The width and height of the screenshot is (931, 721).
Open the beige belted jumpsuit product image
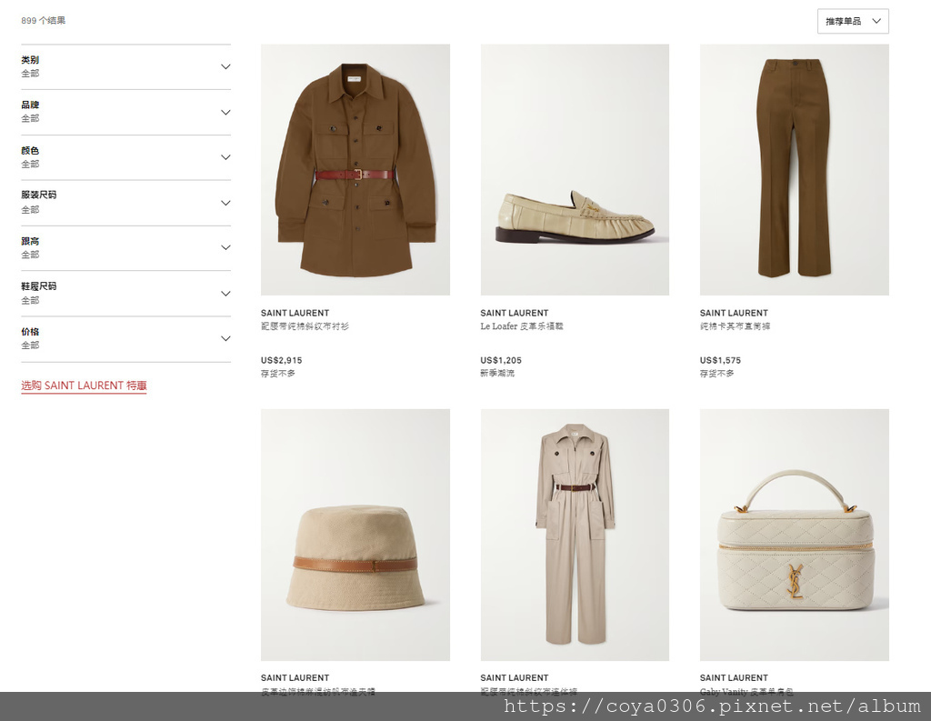[x=575, y=535]
